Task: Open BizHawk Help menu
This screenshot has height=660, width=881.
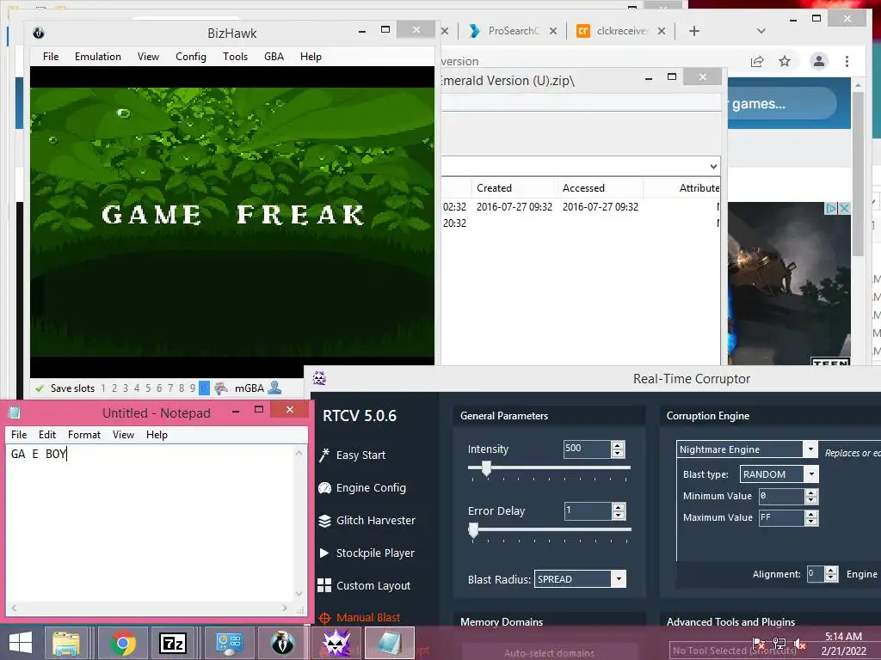Action: pos(311,57)
